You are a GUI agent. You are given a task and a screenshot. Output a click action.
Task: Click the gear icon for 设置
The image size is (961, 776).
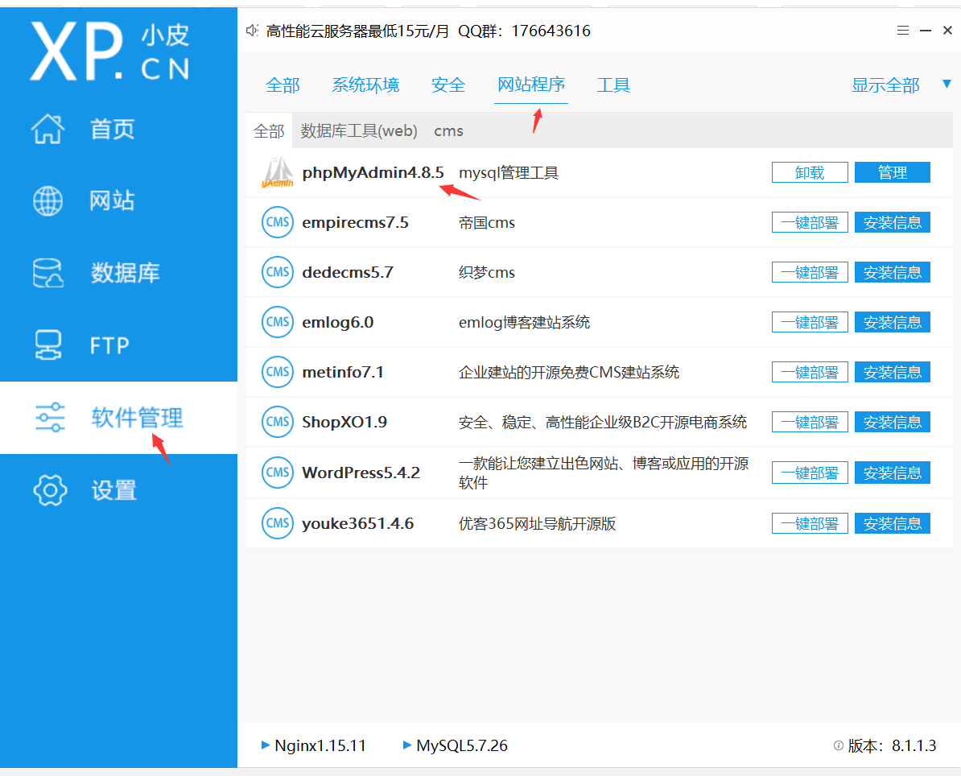point(50,489)
